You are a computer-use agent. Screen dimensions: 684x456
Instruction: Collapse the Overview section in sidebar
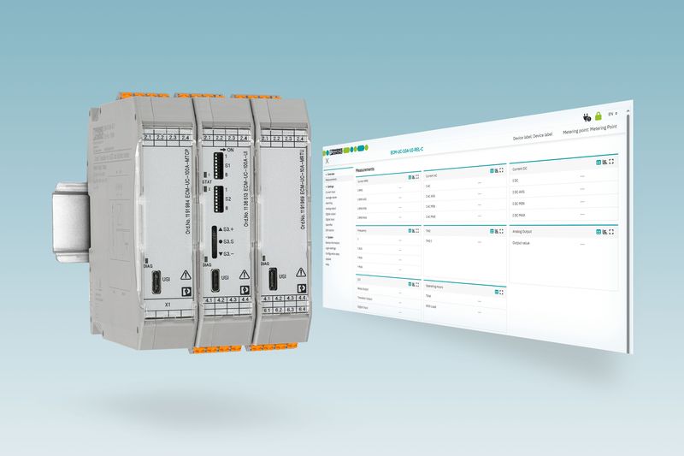coord(330,175)
